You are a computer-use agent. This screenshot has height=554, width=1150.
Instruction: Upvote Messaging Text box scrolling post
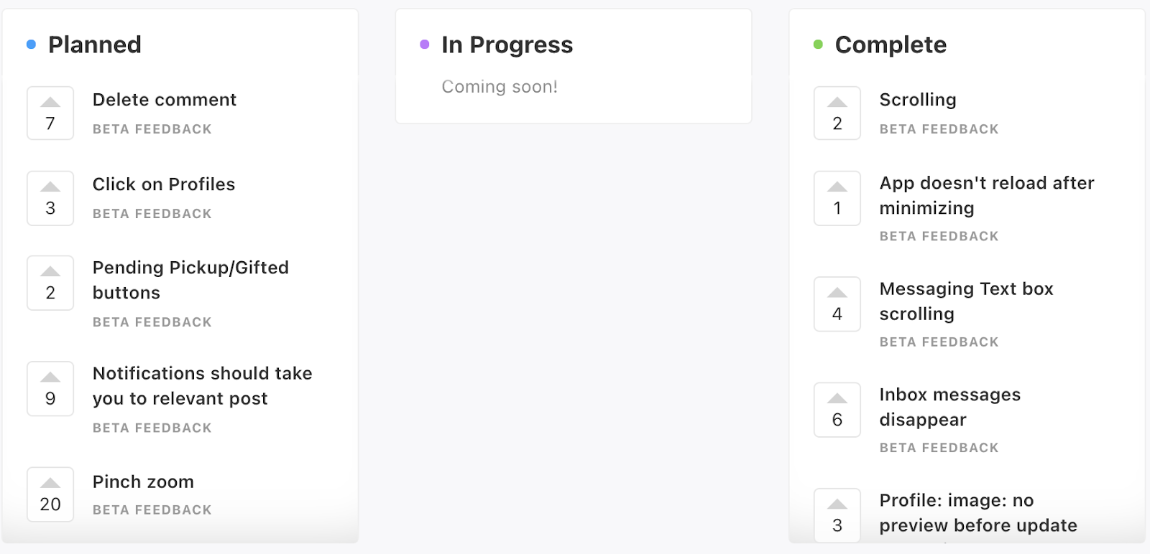pos(837,304)
